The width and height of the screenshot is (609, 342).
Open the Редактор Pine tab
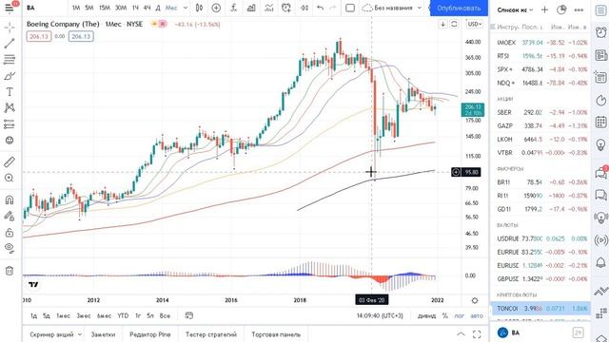pyautogui.click(x=150, y=334)
